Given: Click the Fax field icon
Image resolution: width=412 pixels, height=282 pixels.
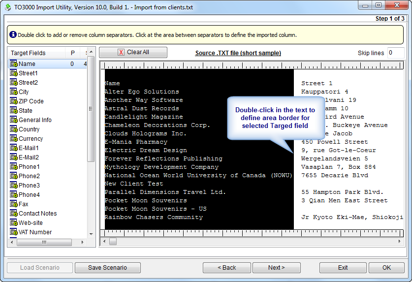Looking at the screenshot, I should pos(14,204).
